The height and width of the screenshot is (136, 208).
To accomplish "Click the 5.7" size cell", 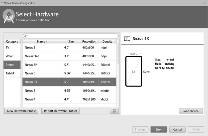I will tap(71, 65).
